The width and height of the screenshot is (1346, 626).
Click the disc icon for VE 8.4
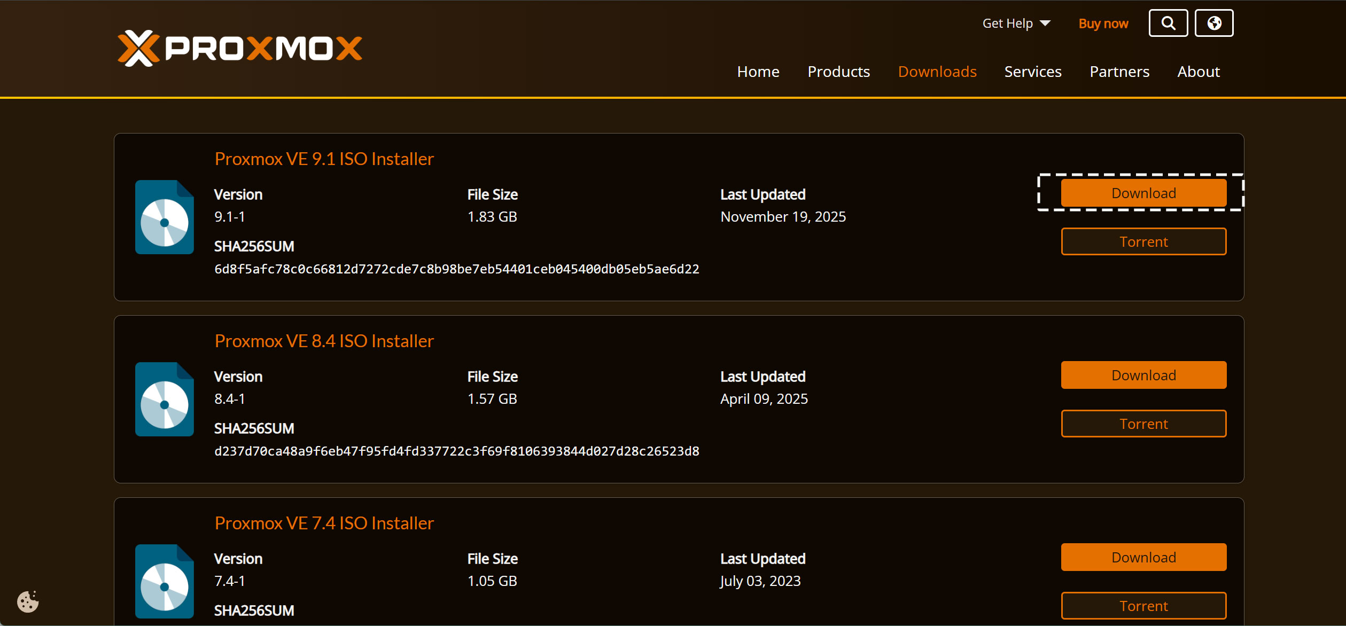pyautogui.click(x=164, y=400)
